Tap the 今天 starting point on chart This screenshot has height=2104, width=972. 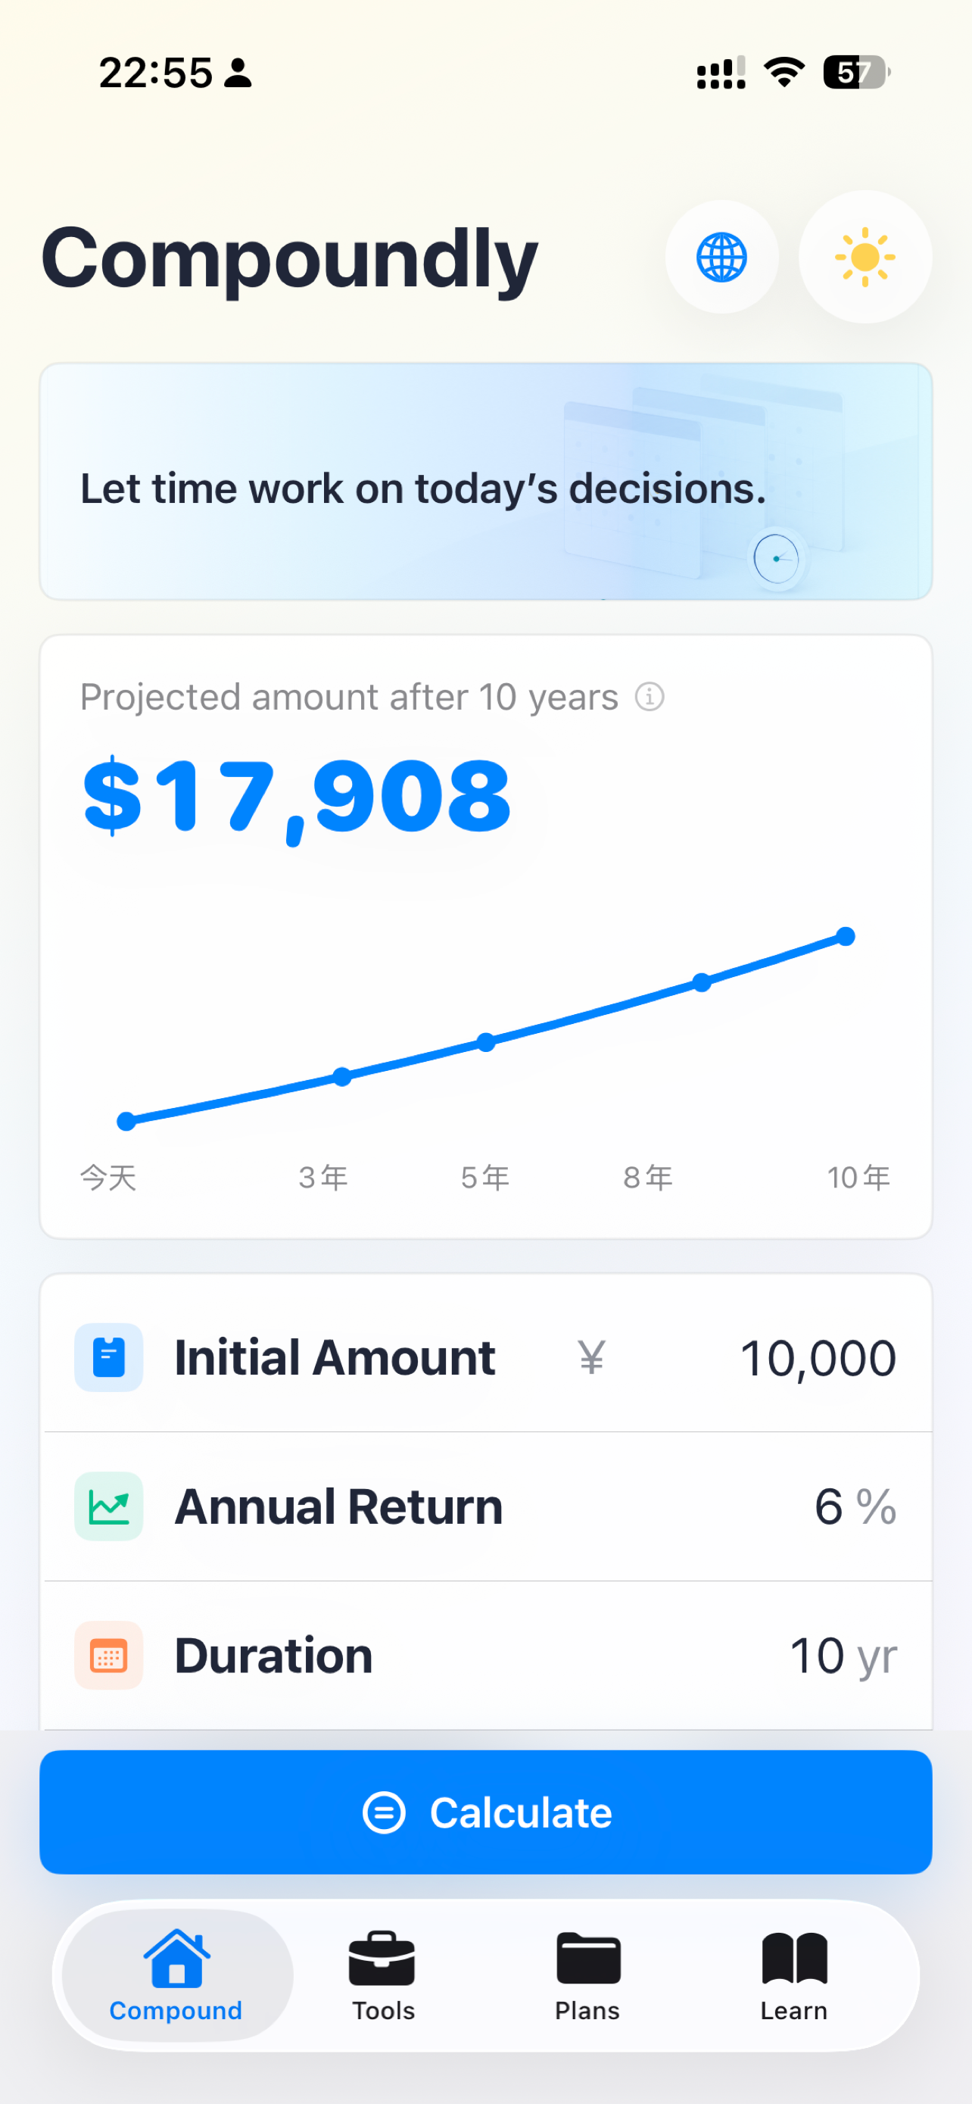126,1122
